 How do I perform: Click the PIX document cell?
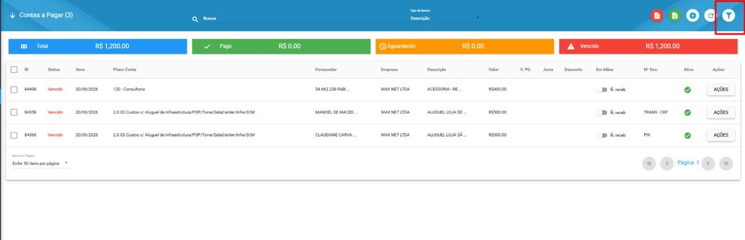[647, 135]
